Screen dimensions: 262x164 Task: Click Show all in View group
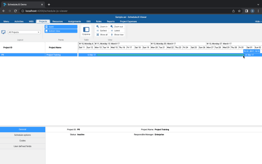[102, 34]
